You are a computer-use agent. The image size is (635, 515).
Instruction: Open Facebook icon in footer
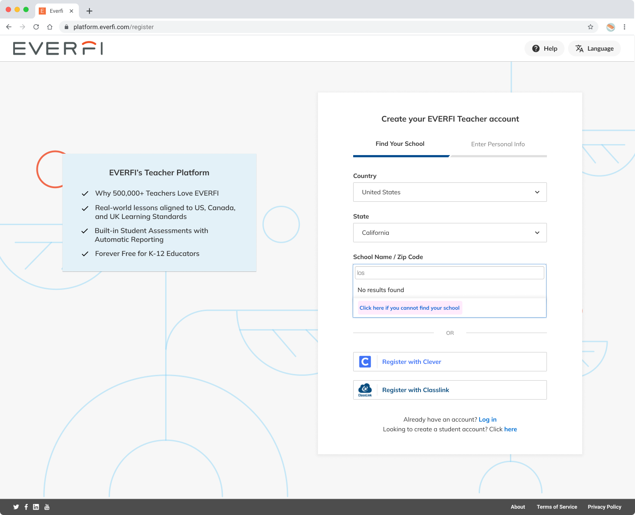[x=26, y=507]
